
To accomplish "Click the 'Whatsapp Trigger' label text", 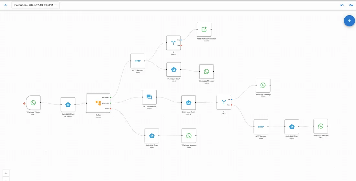I will click(x=33, y=112).
